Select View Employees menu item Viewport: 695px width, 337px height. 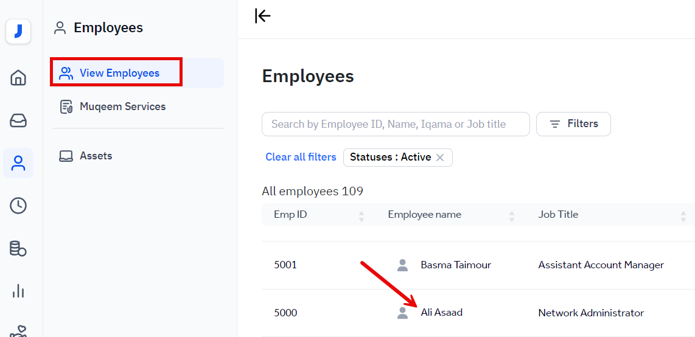(x=119, y=73)
